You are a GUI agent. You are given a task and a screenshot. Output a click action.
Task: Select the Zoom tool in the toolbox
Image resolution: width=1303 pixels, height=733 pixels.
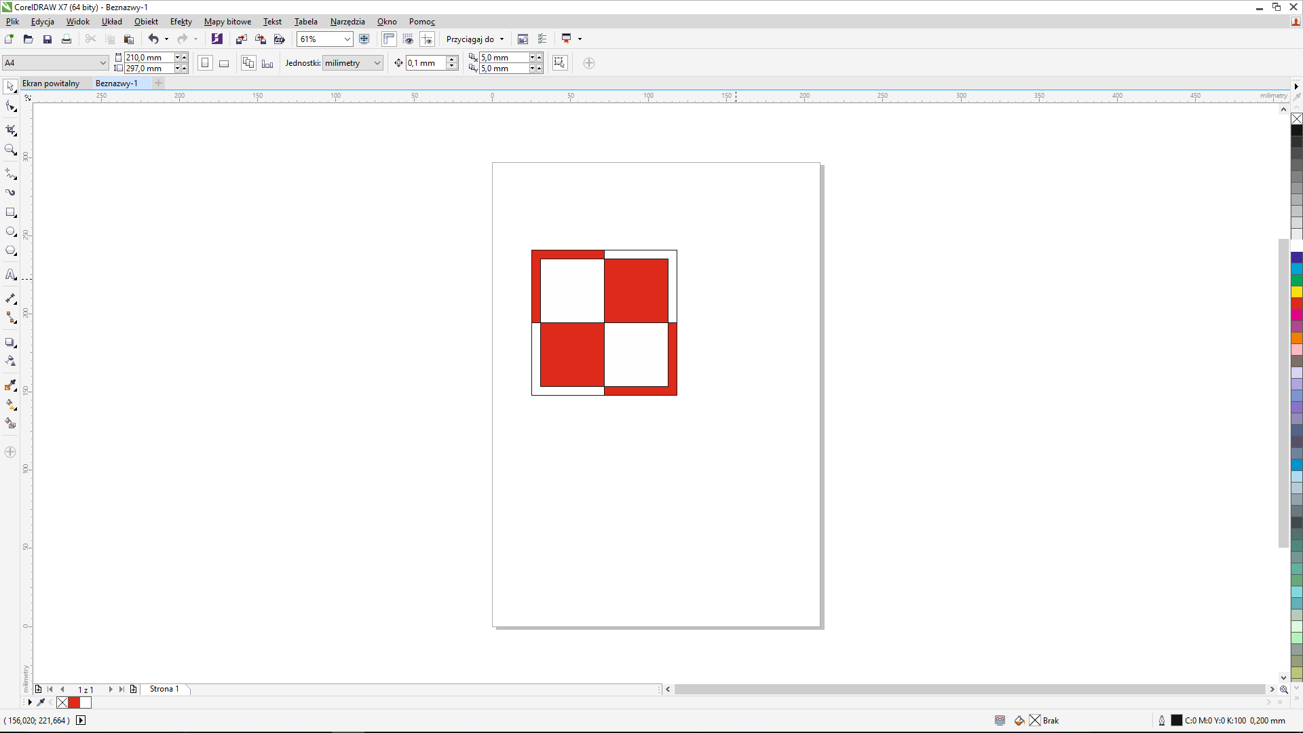pyautogui.click(x=10, y=149)
